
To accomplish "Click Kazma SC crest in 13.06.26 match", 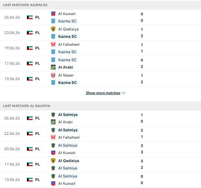I will 53,83.
